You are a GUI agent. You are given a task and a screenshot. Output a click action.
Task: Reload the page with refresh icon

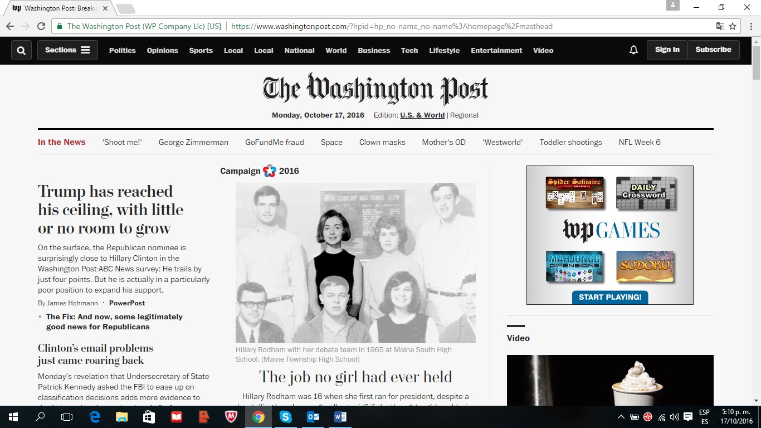pyautogui.click(x=41, y=26)
